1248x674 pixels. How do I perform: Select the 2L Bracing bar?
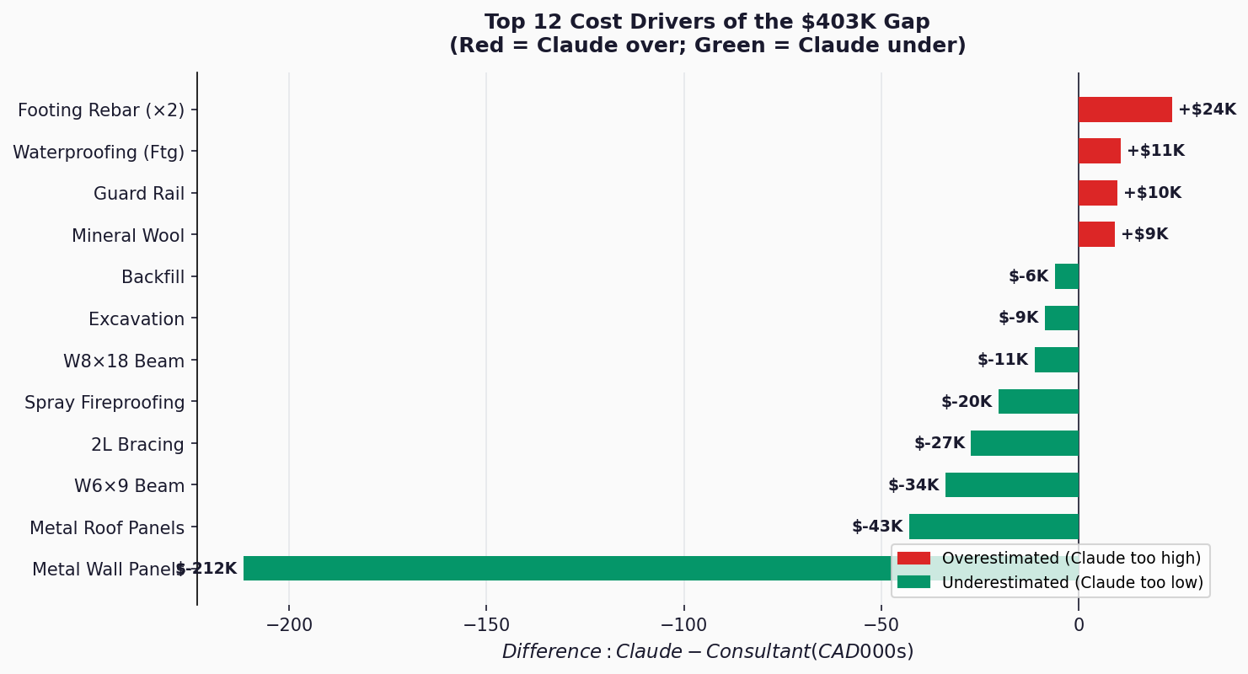point(1024,443)
